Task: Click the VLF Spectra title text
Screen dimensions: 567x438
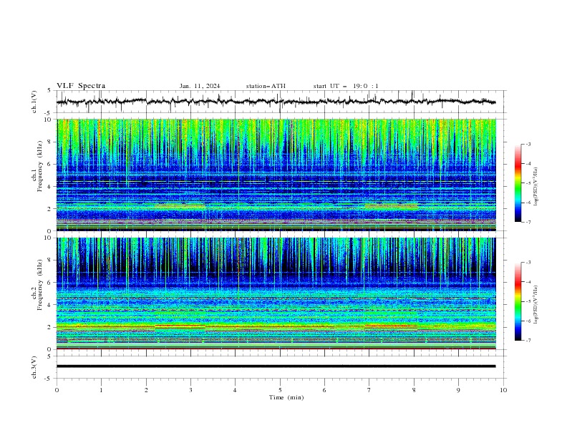Action: (x=81, y=86)
